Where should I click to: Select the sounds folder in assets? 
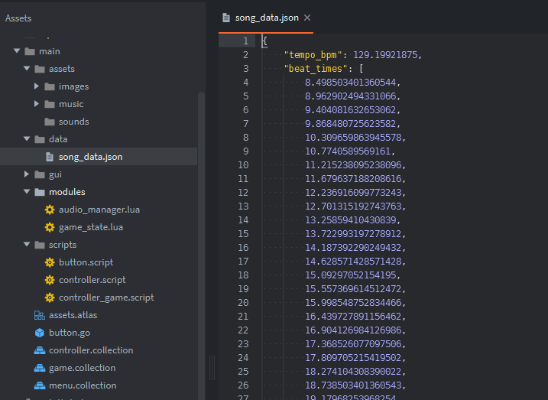coord(73,122)
